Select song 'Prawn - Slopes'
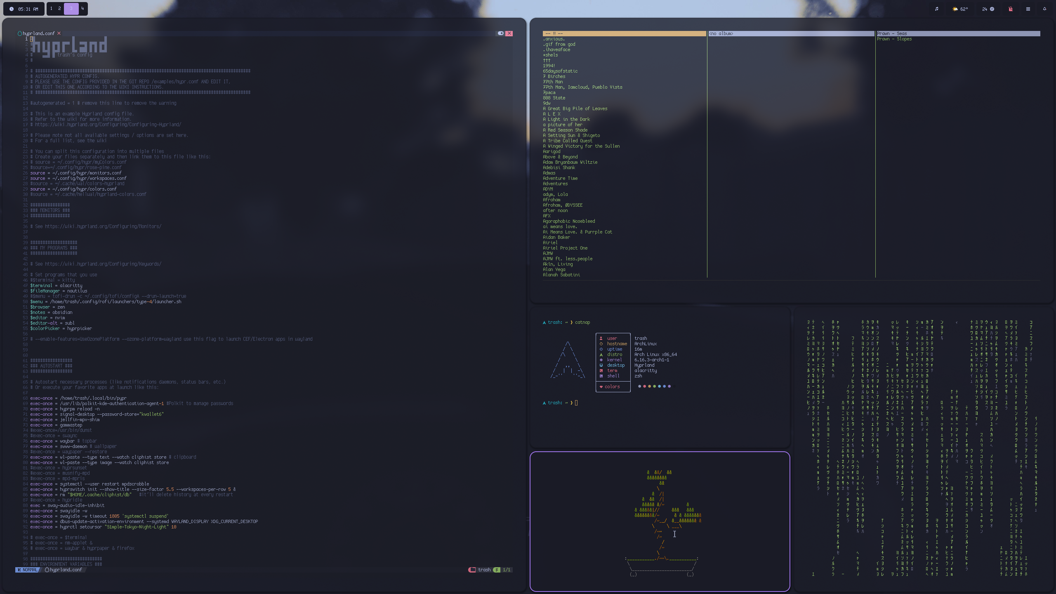The width and height of the screenshot is (1056, 594). pyautogui.click(x=894, y=39)
